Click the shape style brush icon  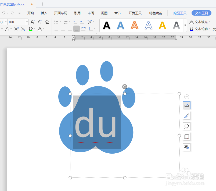[x=187, y=116]
